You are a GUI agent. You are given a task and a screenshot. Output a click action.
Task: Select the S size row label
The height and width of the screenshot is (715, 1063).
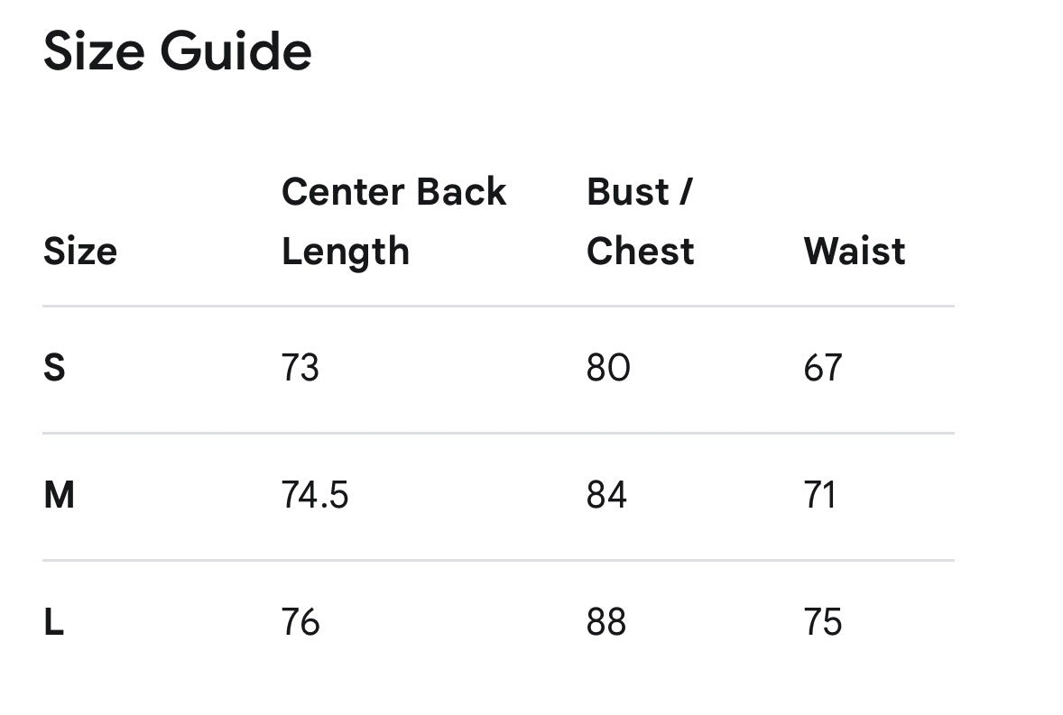pyautogui.click(x=54, y=368)
